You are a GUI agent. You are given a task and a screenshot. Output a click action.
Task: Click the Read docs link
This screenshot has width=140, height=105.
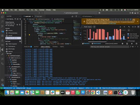[x=87, y=43]
